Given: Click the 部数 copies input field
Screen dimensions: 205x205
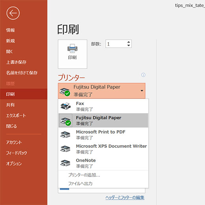Looking at the screenshot, I should point(118,44).
